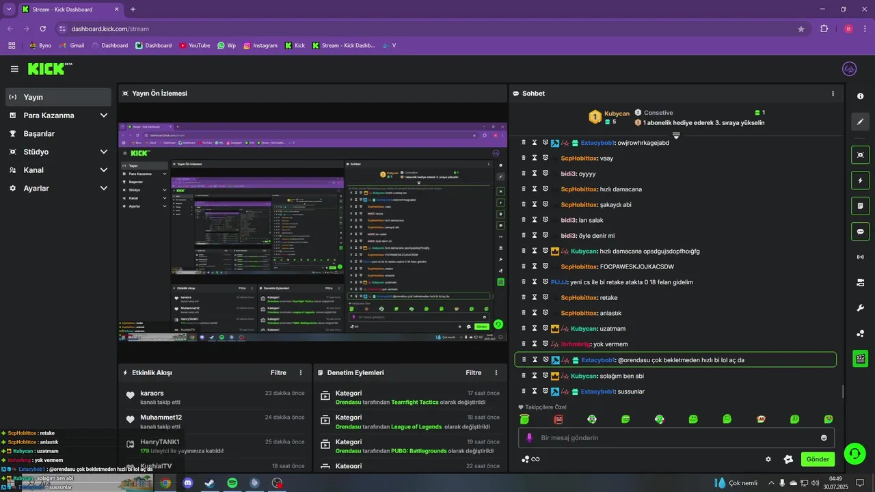Viewport: 875px width, 492px height.
Task: Collapse the leaderboard with arrow under Kubycan
Action: [x=676, y=135]
